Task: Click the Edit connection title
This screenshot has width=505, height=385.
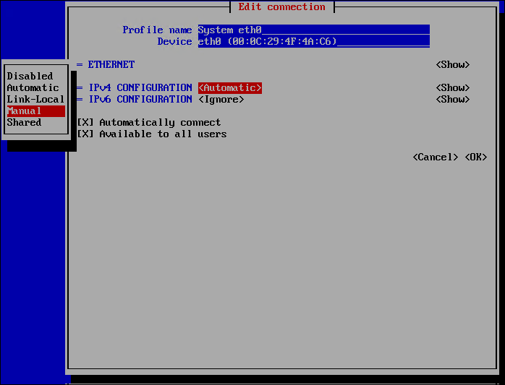Action: click(282, 7)
